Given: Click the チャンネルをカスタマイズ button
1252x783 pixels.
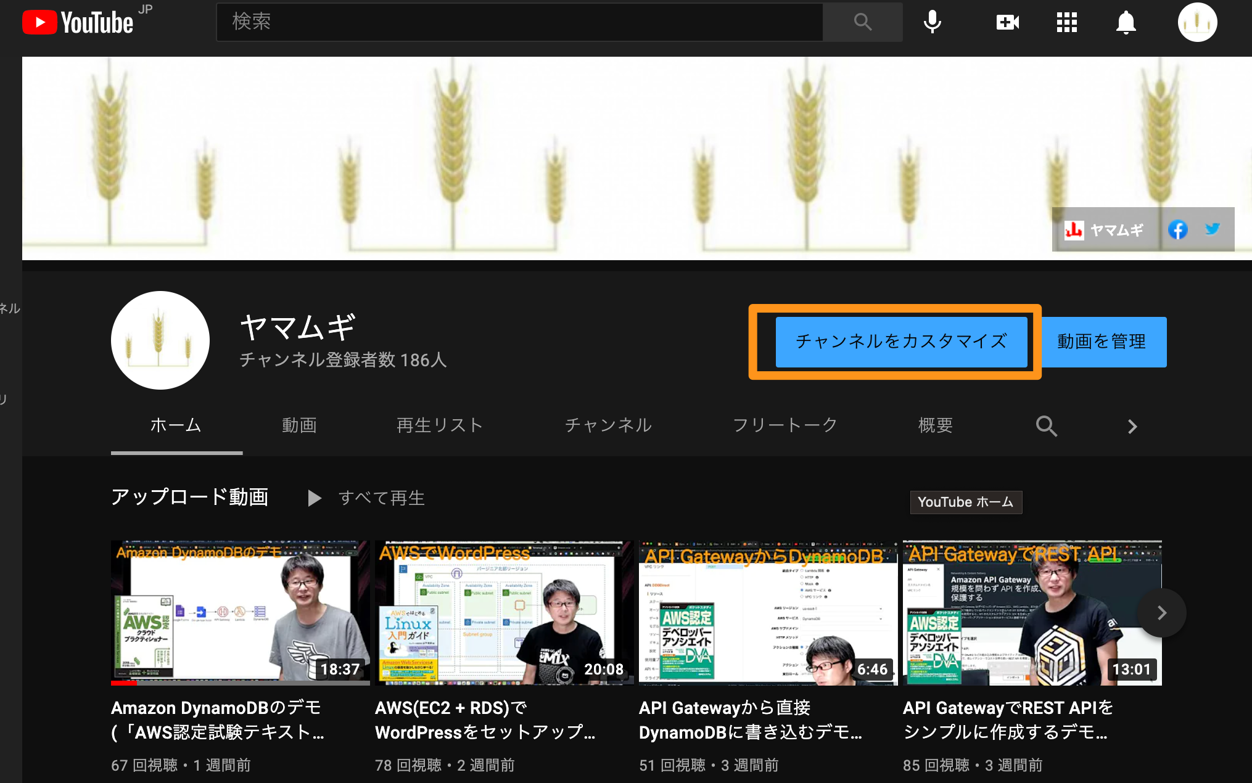Looking at the screenshot, I should point(901,342).
